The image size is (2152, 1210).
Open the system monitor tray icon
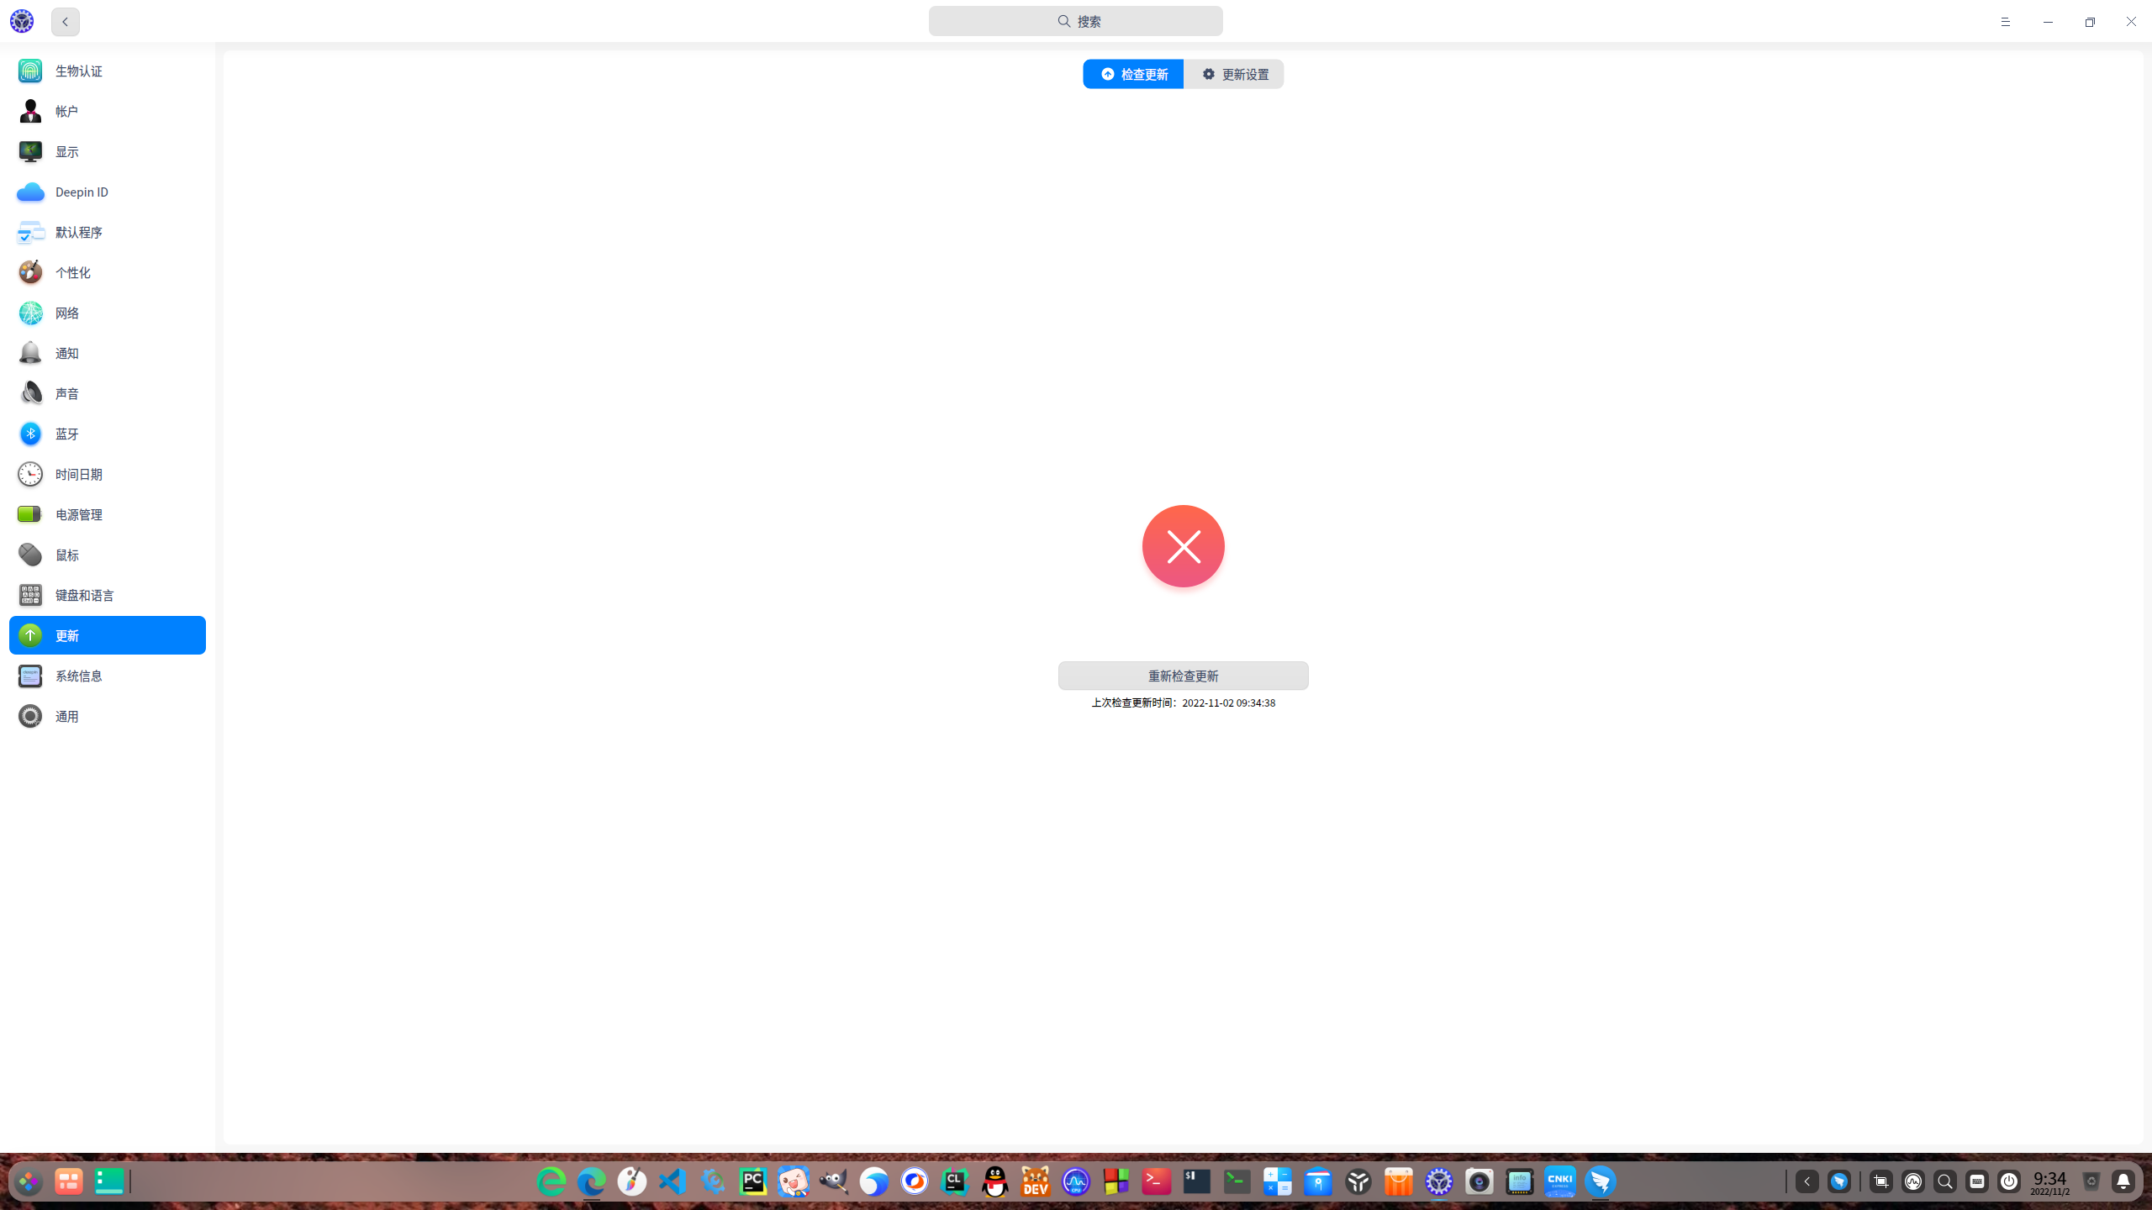(x=1913, y=1181)
